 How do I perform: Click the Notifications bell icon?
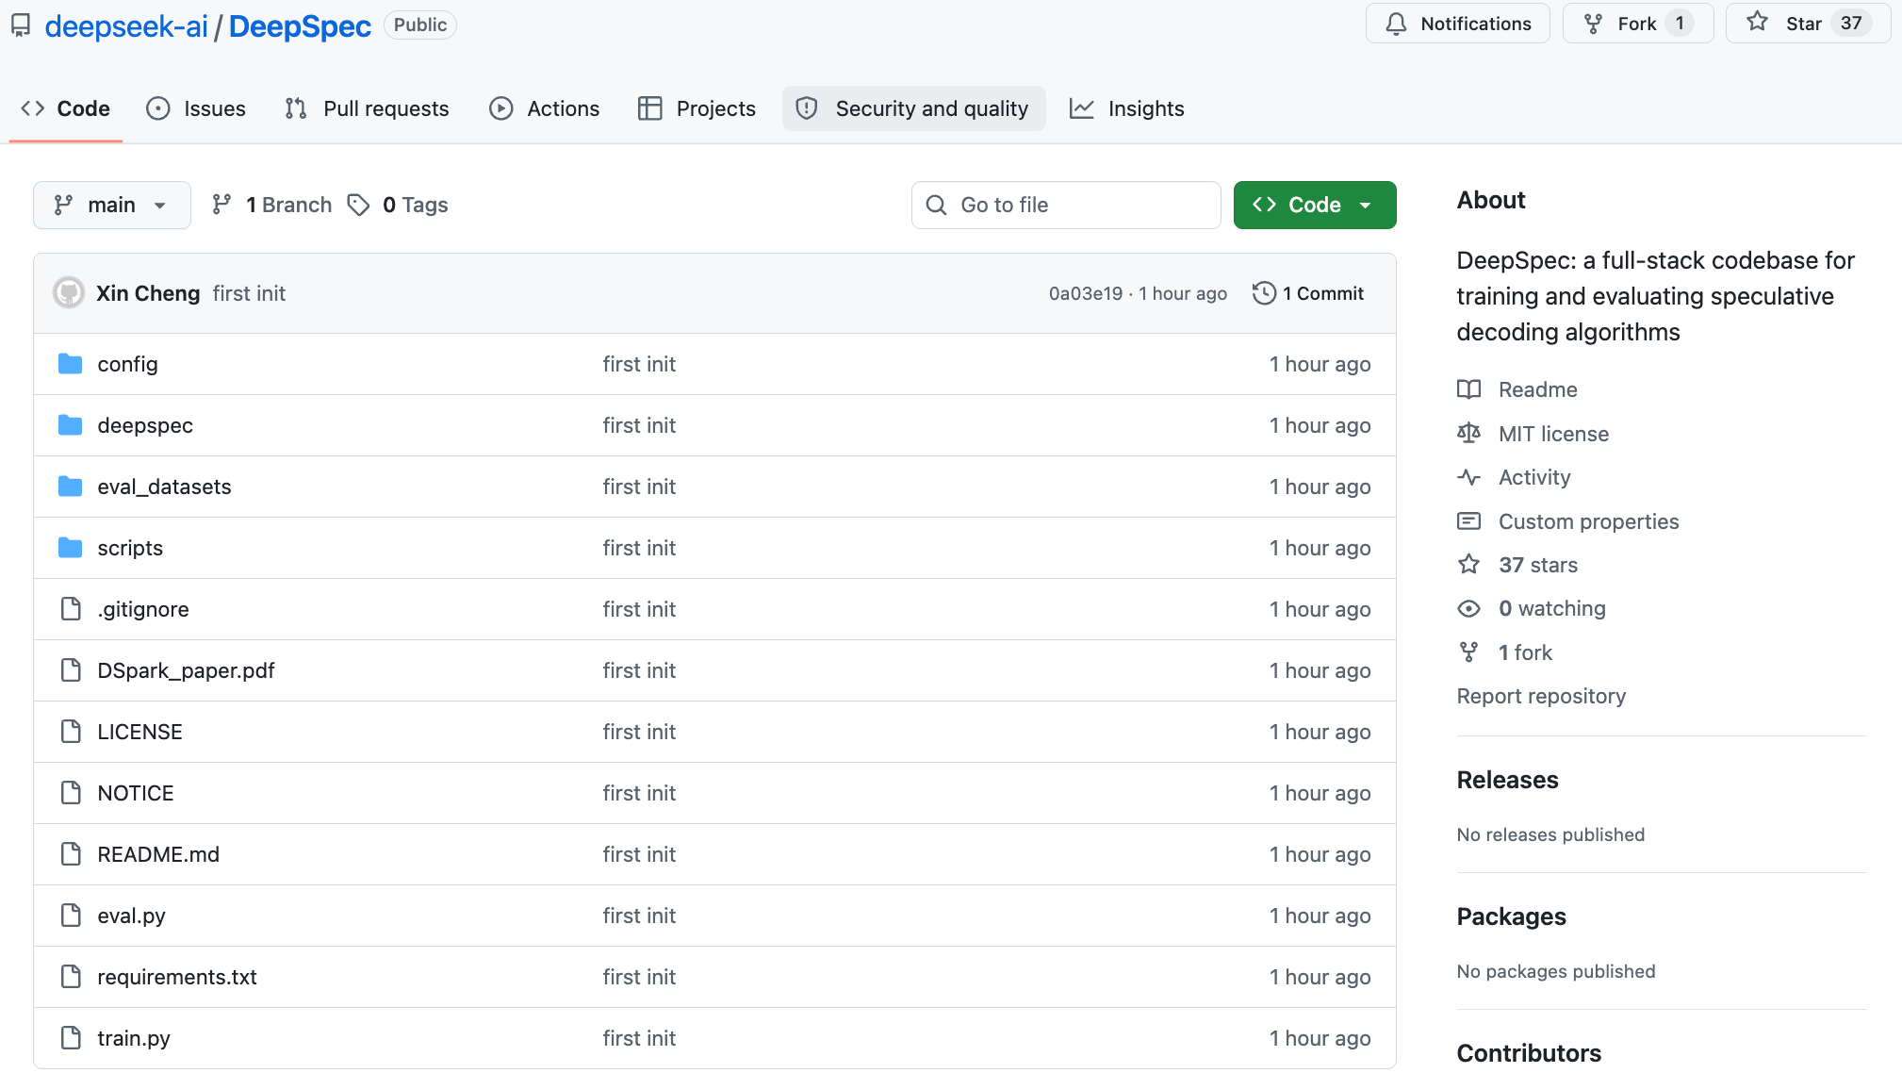(x=1396, y=24)
